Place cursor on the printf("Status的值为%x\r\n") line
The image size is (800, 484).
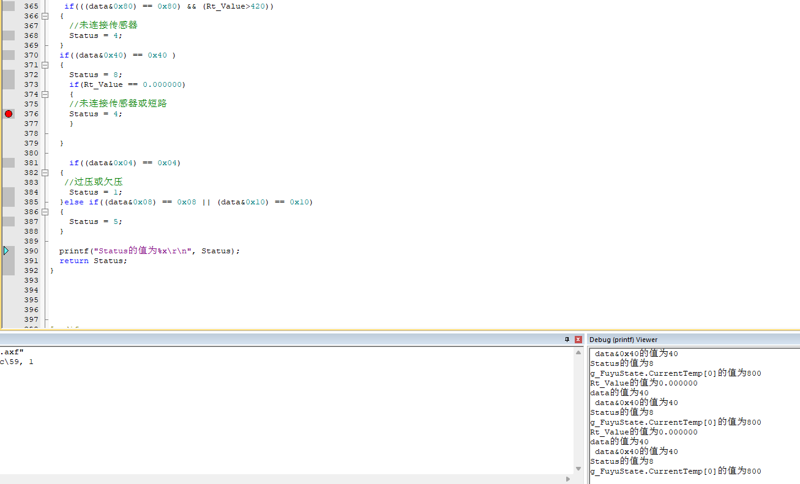click(x=149, y=251)
